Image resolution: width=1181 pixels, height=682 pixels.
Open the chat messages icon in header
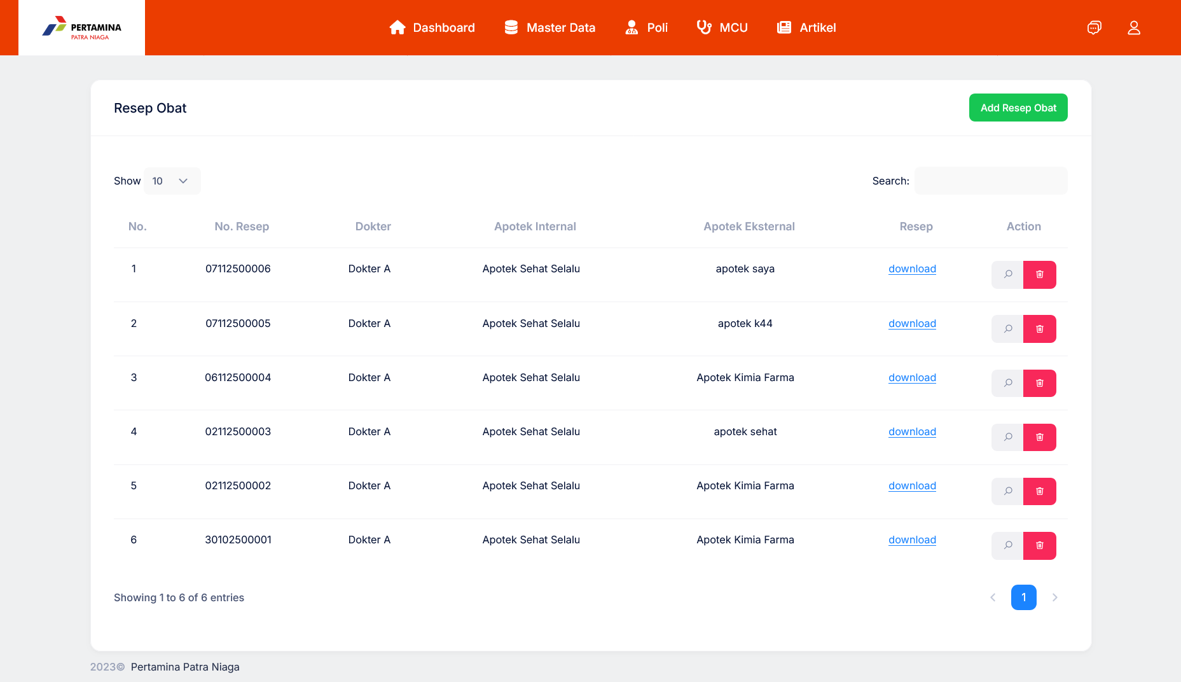coord(1094,27)
